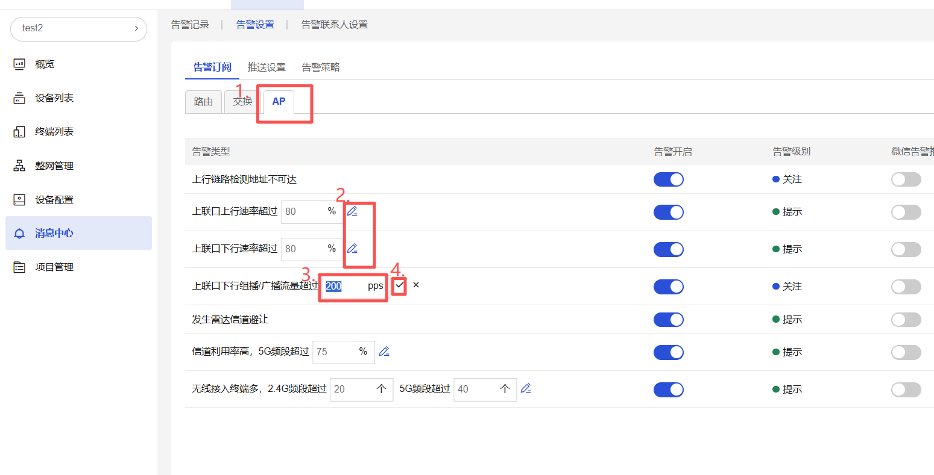Viewport: 934px width, 475px height.
Task: Cancel pps editing with the X icon
Action: 416,285
